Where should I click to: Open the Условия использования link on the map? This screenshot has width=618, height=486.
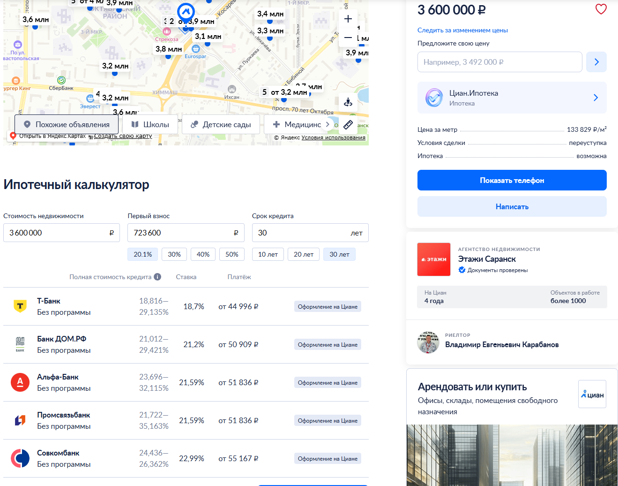334,137
